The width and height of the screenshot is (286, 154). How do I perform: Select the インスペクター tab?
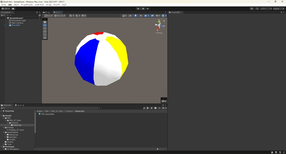tap(175, 12)
